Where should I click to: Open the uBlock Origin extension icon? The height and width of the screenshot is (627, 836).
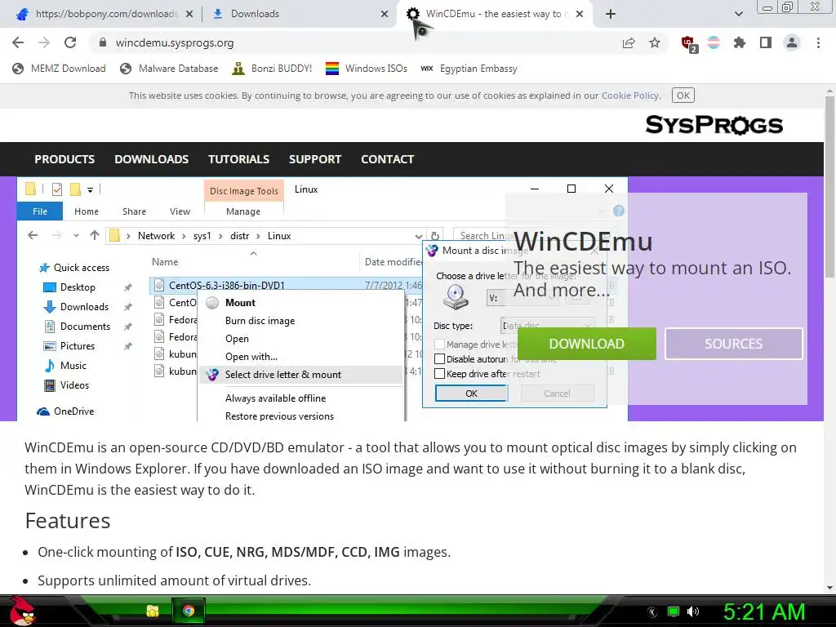[x=688, y=43]
